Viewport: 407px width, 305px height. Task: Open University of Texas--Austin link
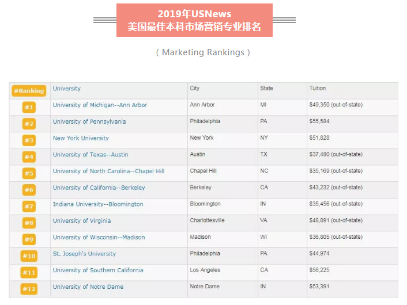click(91, 154)
